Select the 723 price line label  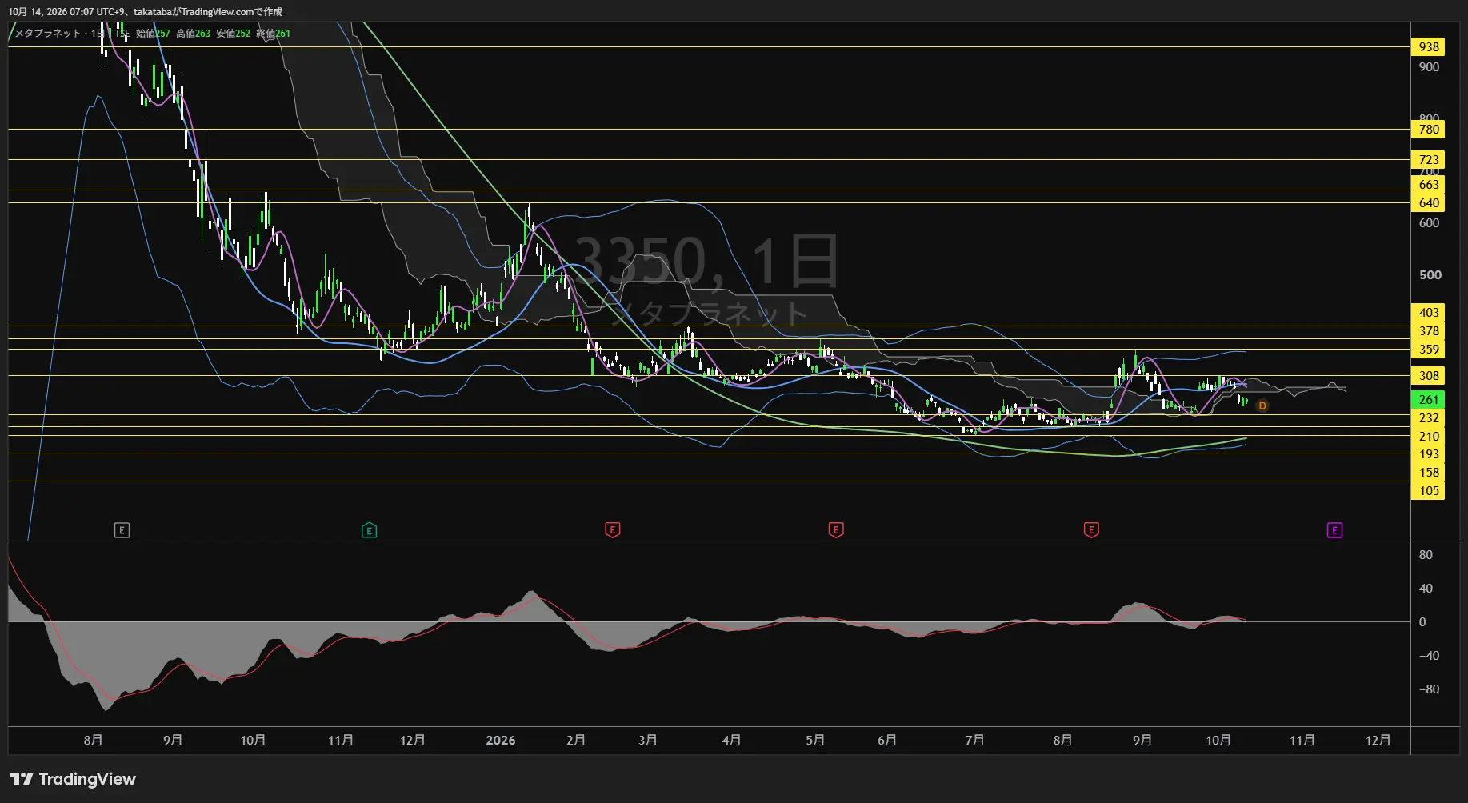pyautogui.click(x=1428, y=160)
